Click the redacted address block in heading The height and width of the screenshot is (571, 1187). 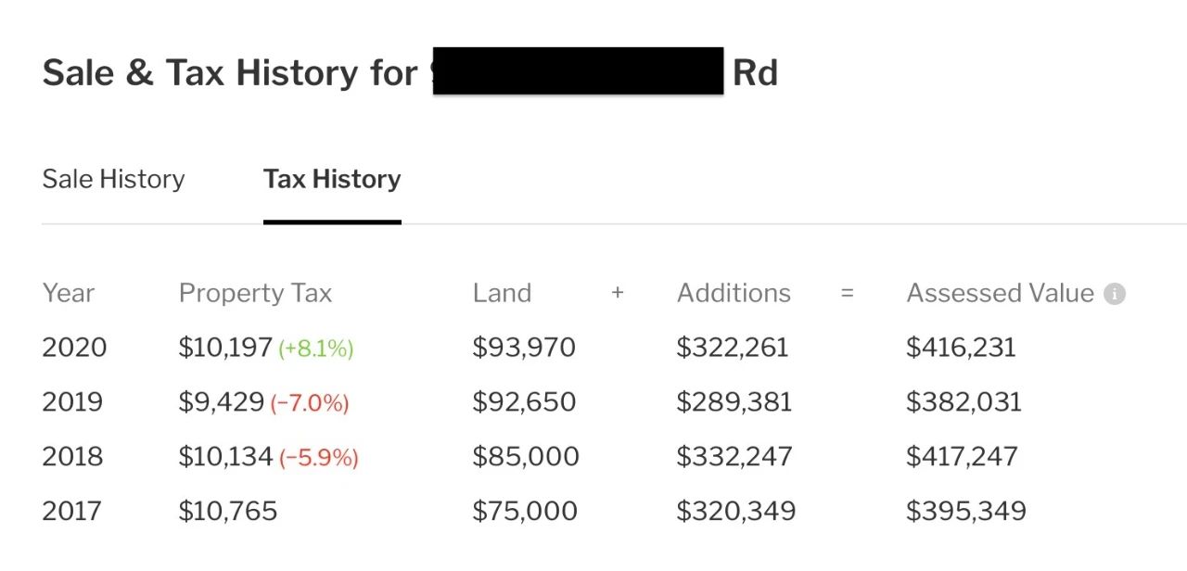tap(578, 70)
